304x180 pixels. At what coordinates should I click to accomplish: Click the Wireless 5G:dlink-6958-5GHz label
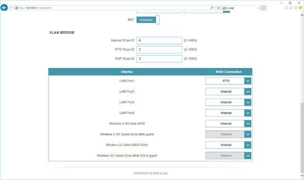click(x=127, y=145)
